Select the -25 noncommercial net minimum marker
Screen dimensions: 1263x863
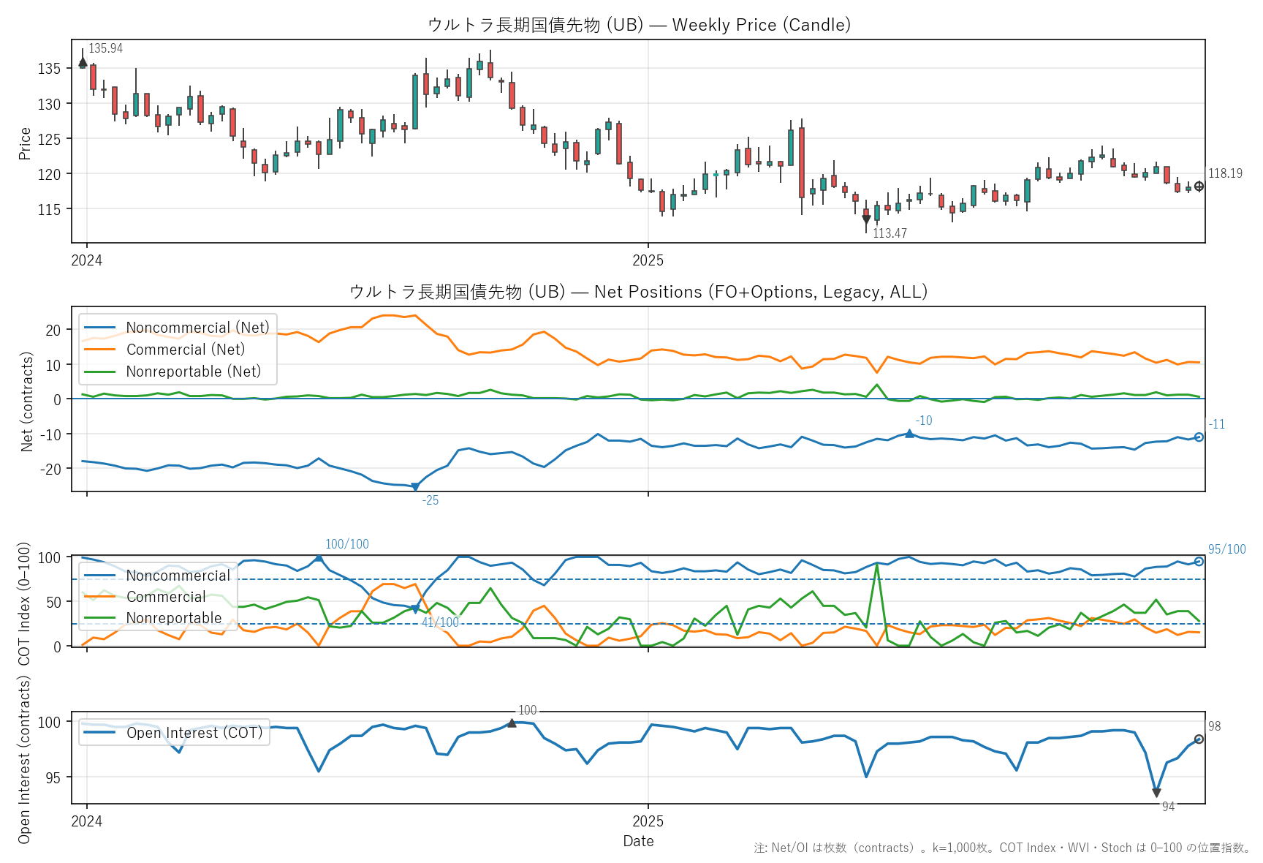415,487
